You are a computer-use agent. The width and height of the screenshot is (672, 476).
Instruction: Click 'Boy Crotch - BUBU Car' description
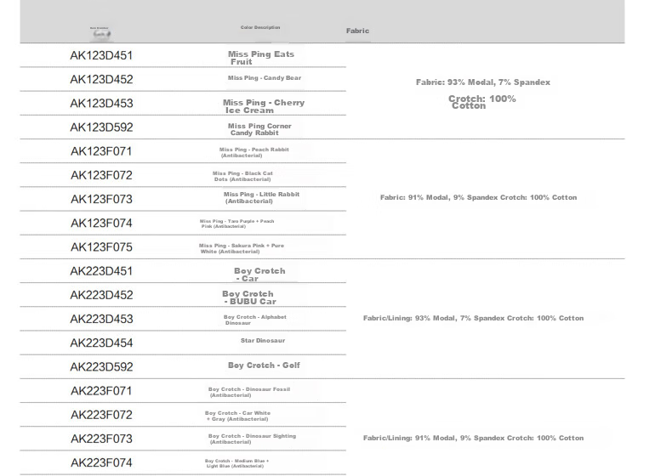249,297
